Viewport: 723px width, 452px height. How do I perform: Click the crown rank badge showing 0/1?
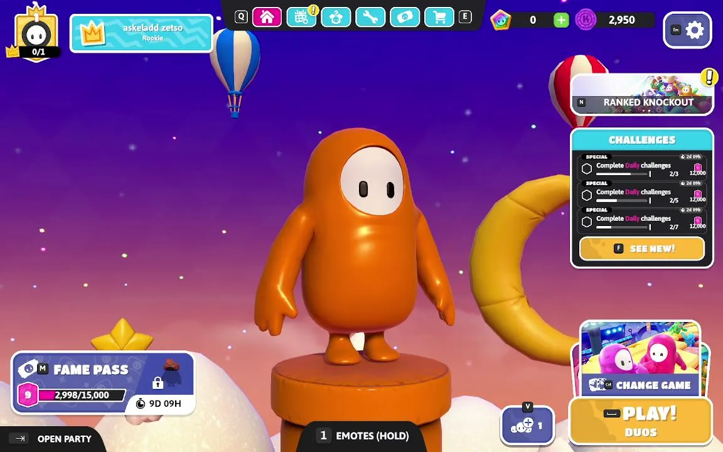tap(36, 32)
